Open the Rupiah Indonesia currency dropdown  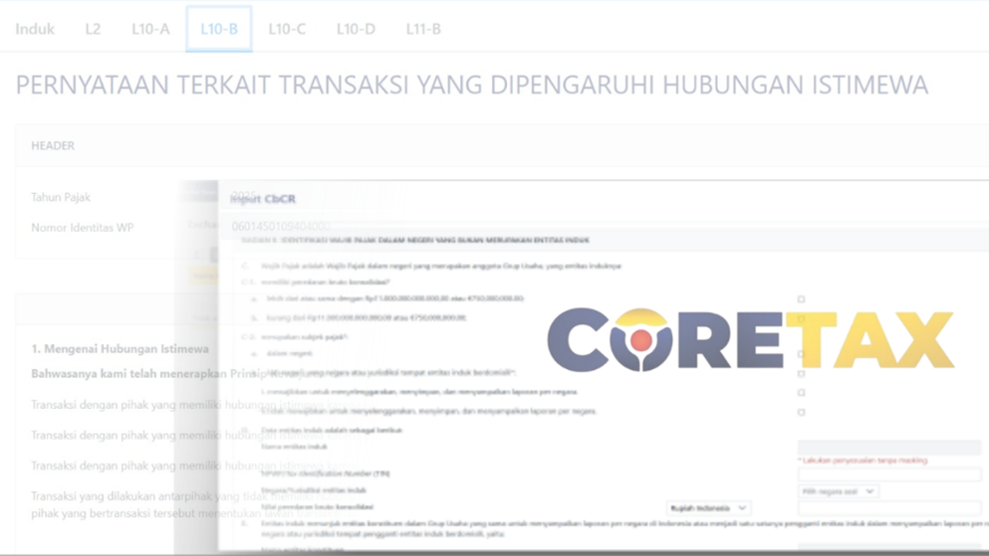pos(708,508)
